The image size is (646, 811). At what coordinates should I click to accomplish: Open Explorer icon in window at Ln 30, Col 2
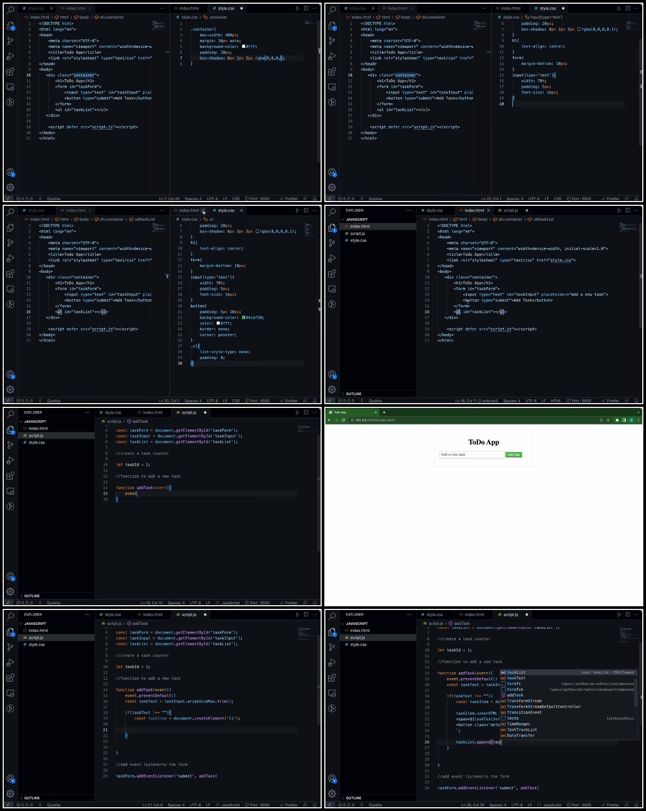tap(10, 227)
